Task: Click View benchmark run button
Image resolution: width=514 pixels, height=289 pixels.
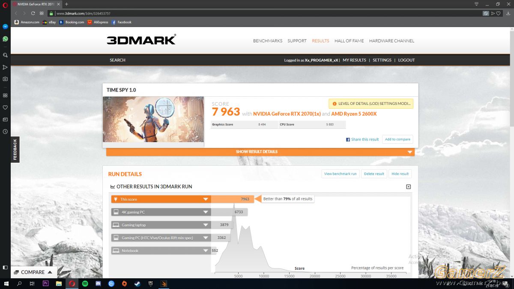Action: (341, 174)
